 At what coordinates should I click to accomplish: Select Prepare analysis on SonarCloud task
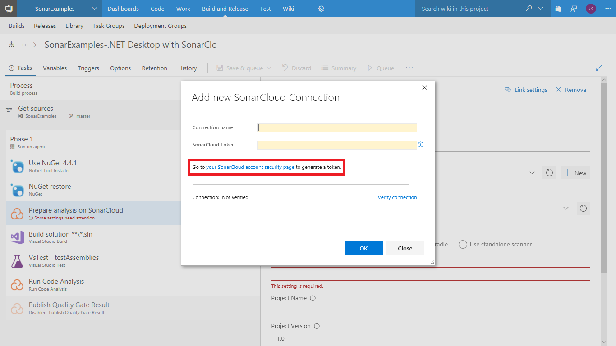(94, 214)
